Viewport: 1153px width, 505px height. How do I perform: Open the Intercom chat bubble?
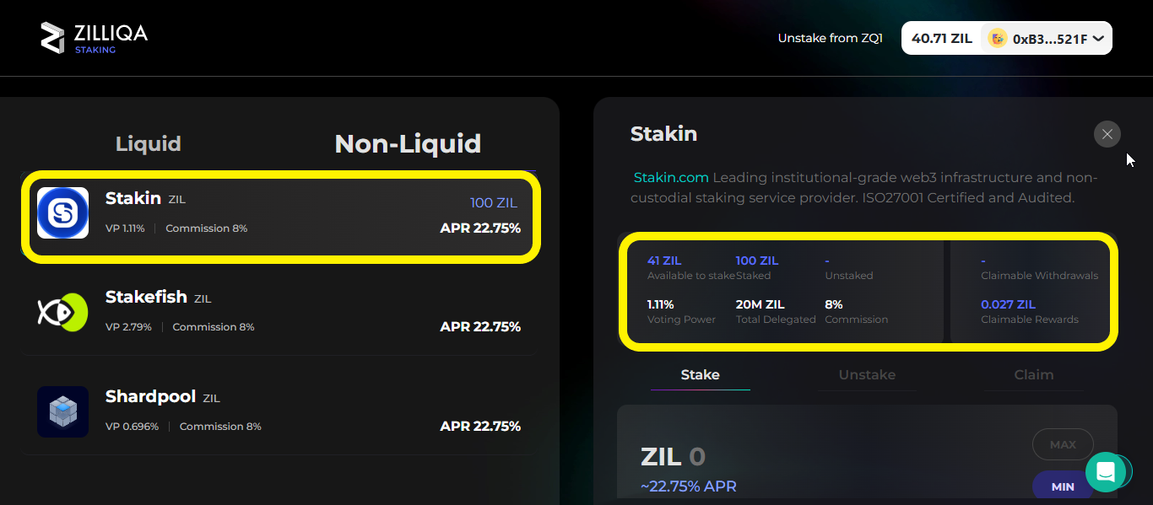coord(1107,471)
